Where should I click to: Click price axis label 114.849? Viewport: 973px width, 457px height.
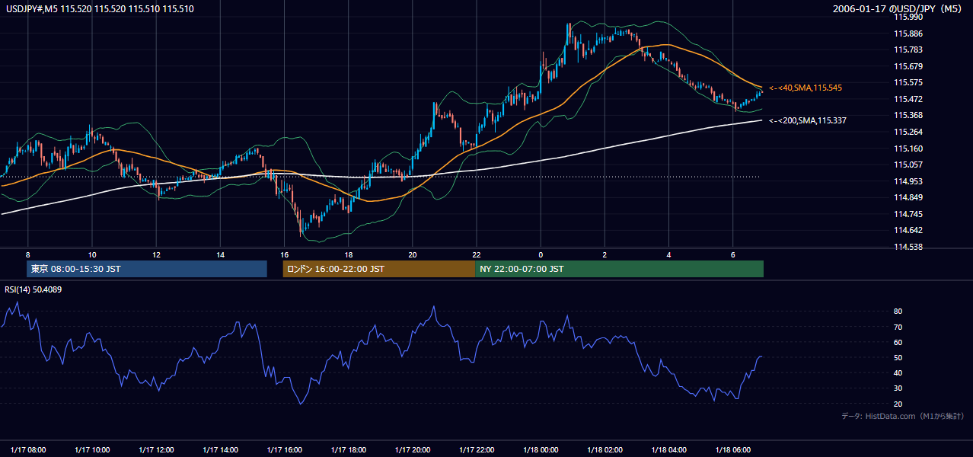pyautogui.click(x=908, y=197)
